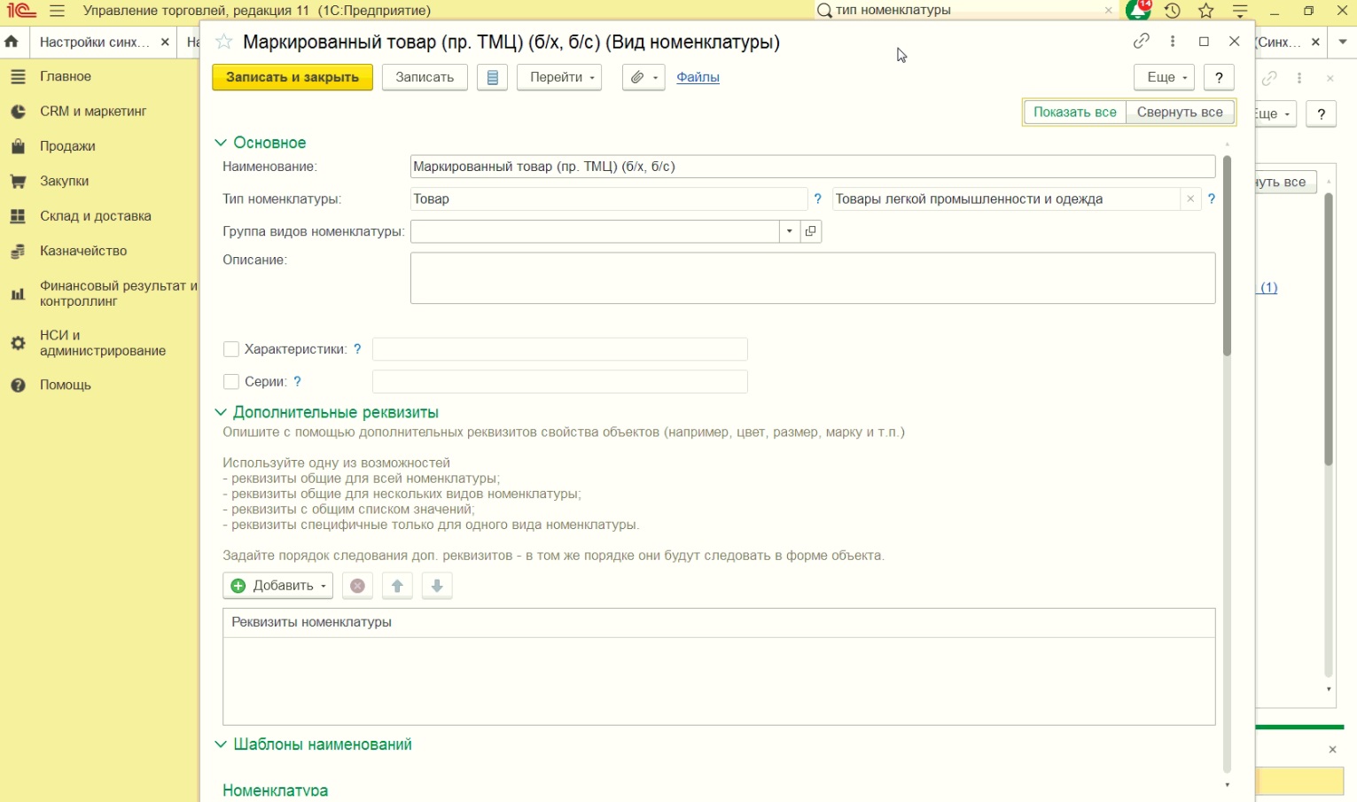1357x802 pixels.
Task: Copy link using the chain icon
Action: coord(1141,42)
